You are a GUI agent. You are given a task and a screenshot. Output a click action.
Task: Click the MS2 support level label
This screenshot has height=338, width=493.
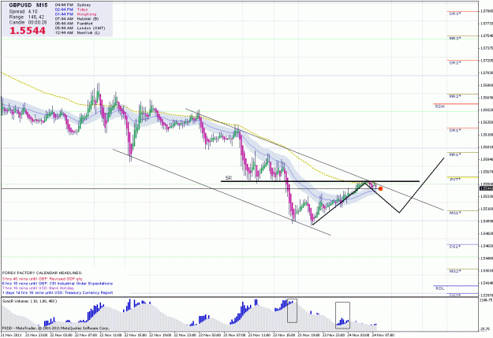tap(455, 271)
